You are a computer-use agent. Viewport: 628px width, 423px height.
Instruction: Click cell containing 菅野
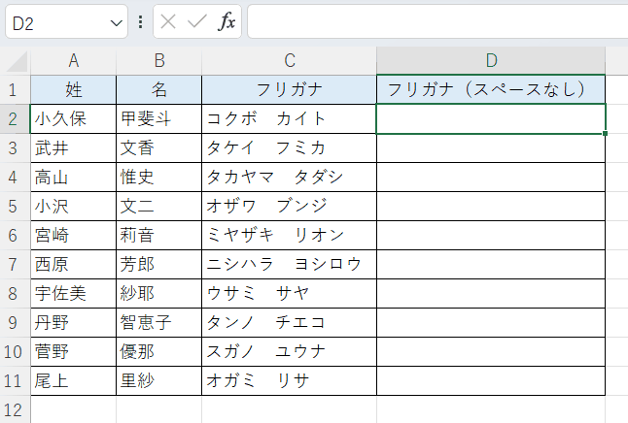tap(73, 352)
